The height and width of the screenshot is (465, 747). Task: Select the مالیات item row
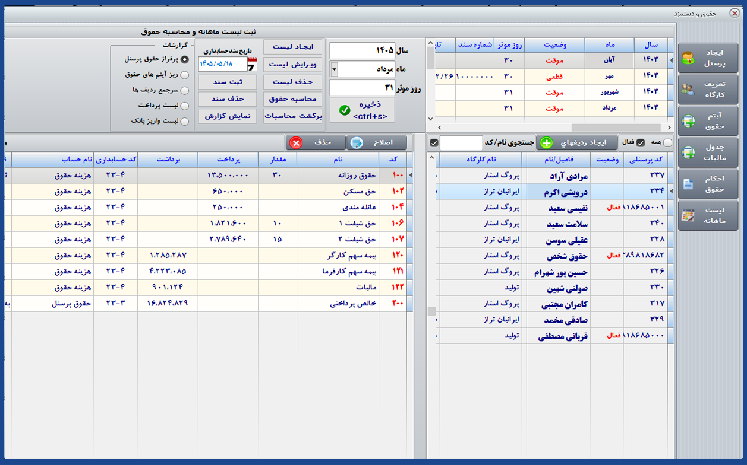point(208,287)
